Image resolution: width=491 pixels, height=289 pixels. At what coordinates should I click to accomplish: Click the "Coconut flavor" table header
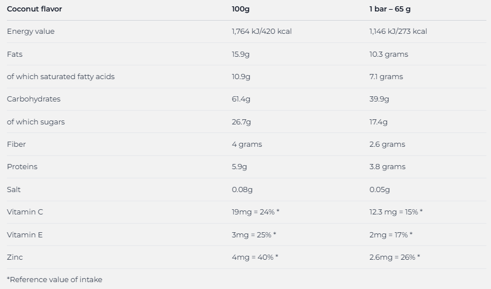click(x=34, y=9)
